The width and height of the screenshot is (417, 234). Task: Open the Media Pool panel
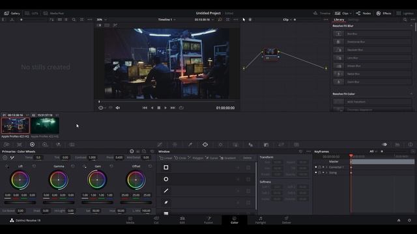coord(53,13)
